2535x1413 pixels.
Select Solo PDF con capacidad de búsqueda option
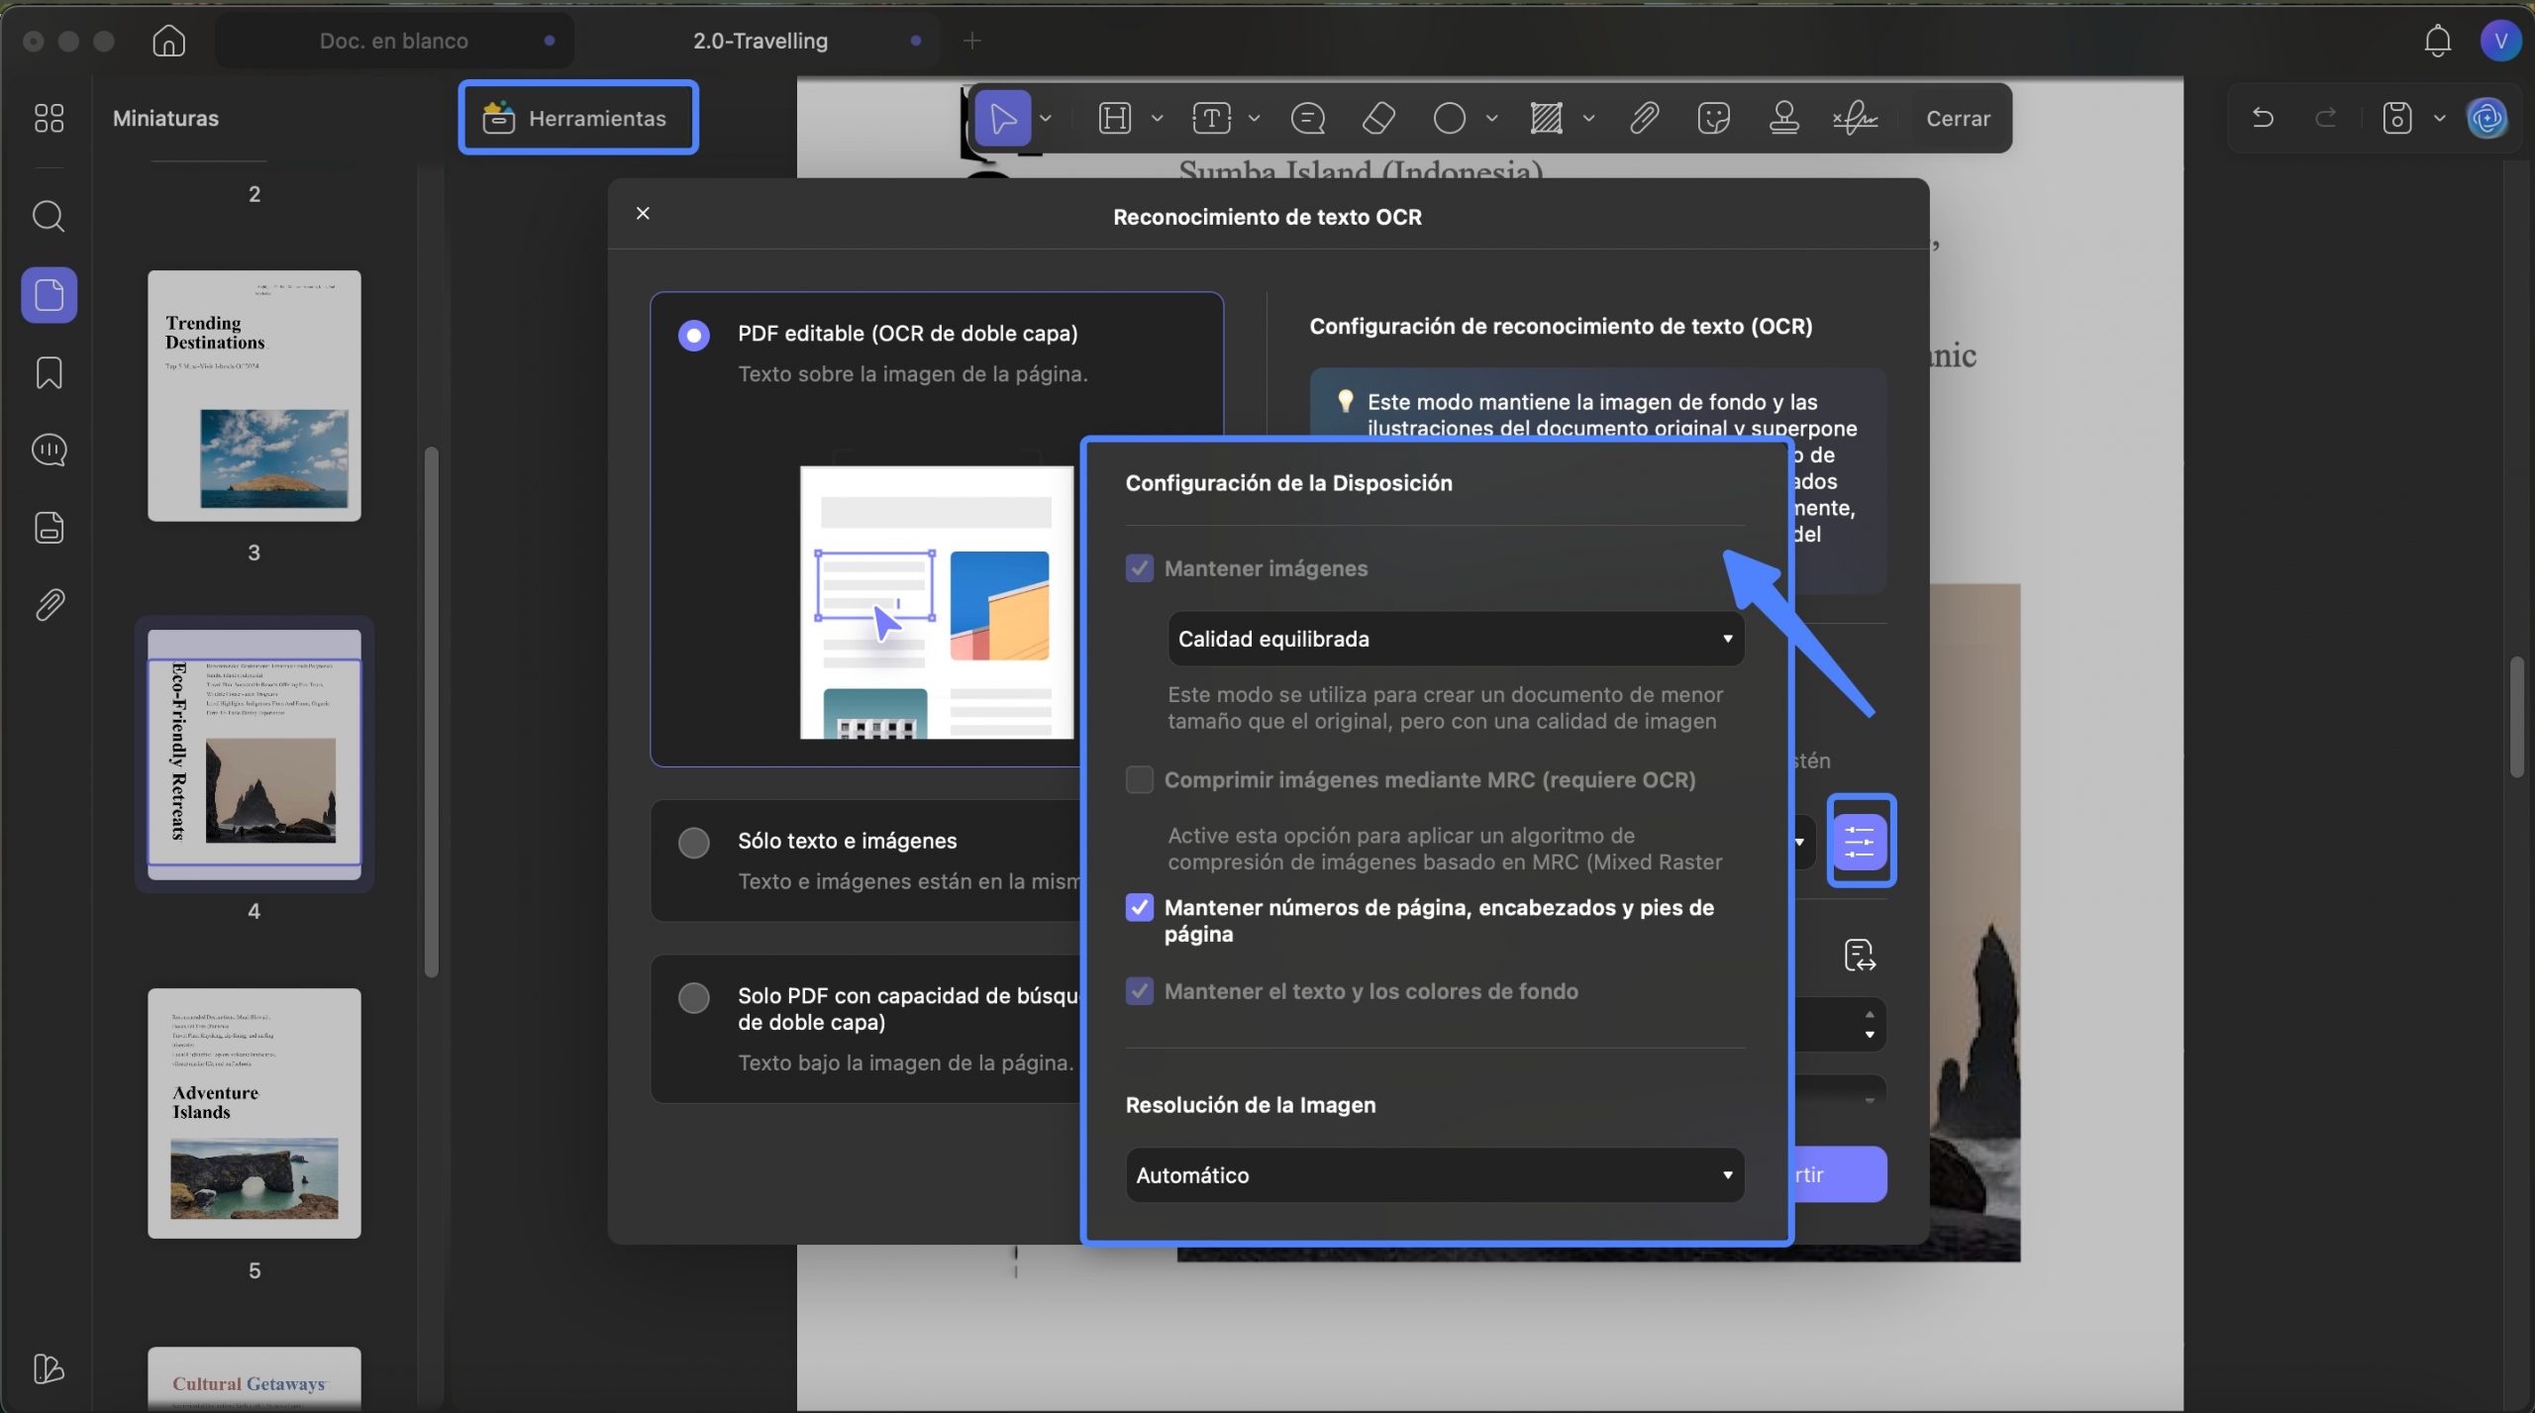pyautogui.click(x=693, y=997)
